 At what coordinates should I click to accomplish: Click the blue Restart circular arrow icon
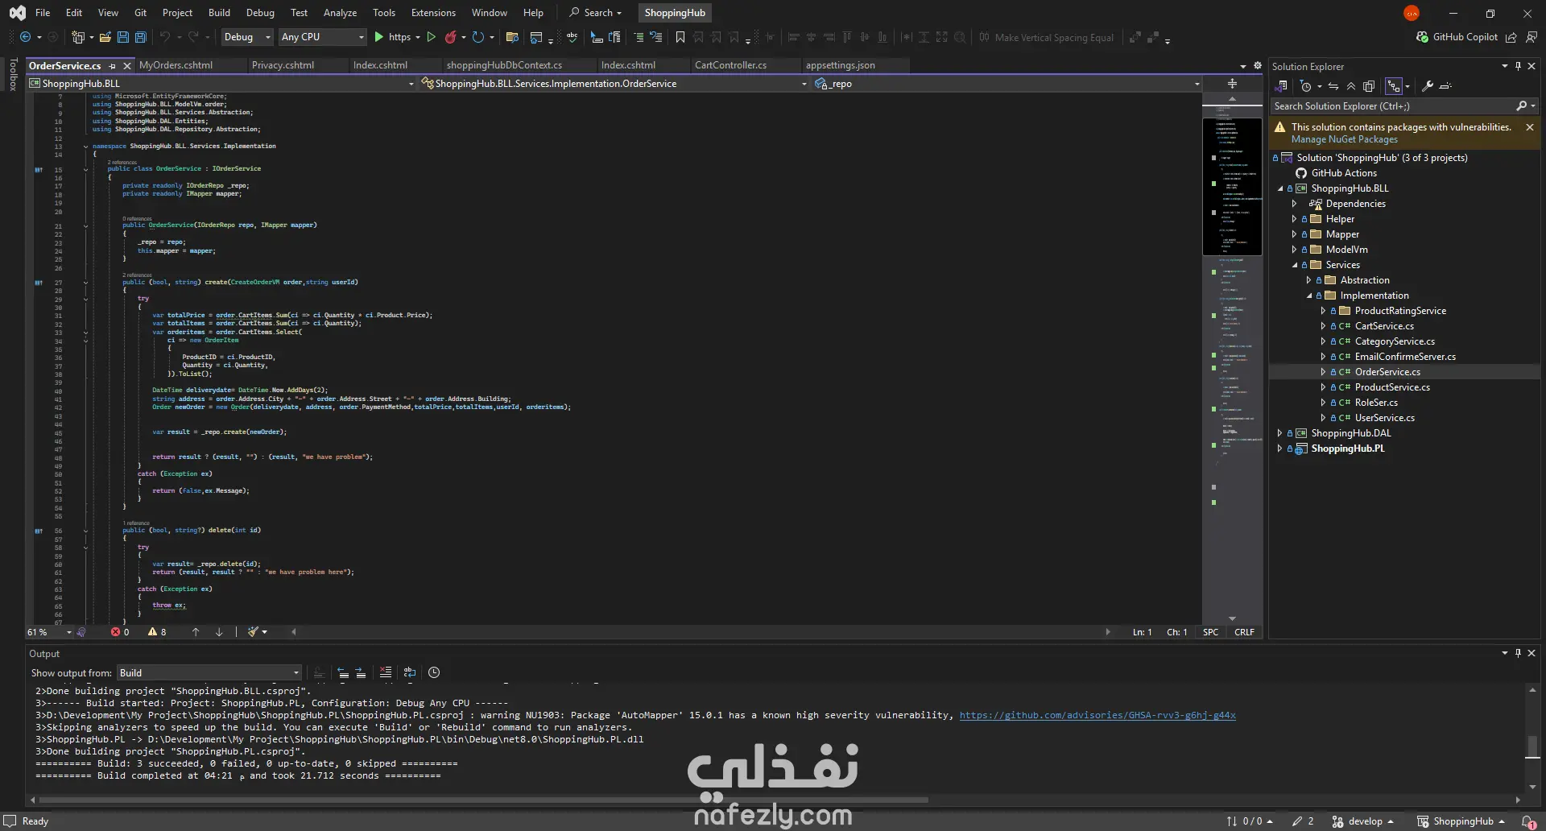478,37
